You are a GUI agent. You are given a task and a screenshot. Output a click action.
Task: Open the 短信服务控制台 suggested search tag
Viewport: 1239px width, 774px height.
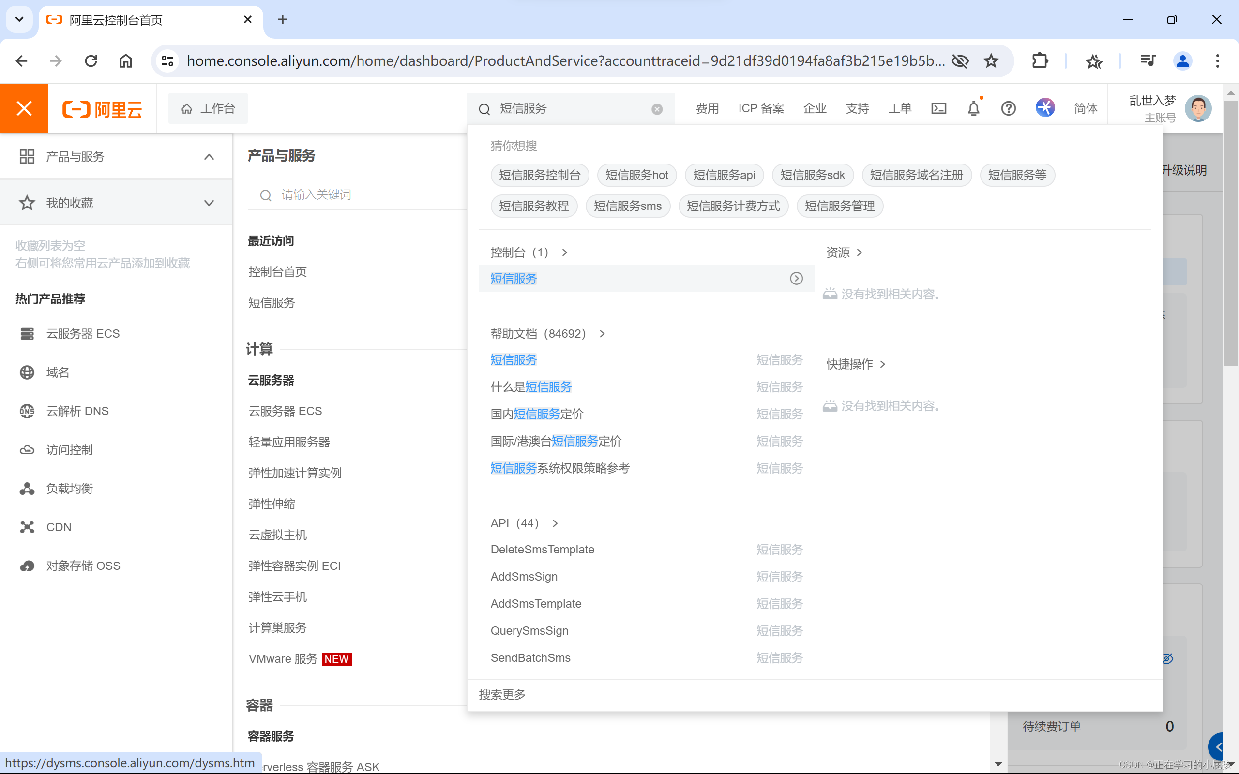(x=539, y=175)
